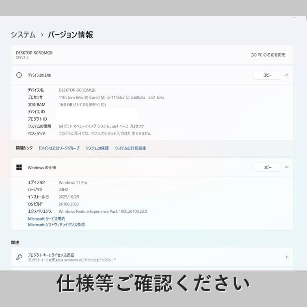The image size is (307, 307).
Task: Click the version value 24H2
Action: [x=63, y=190]
